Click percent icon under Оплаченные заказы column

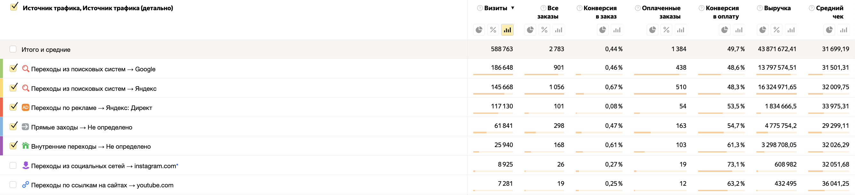pyautogui.click(x=666, y=30)
